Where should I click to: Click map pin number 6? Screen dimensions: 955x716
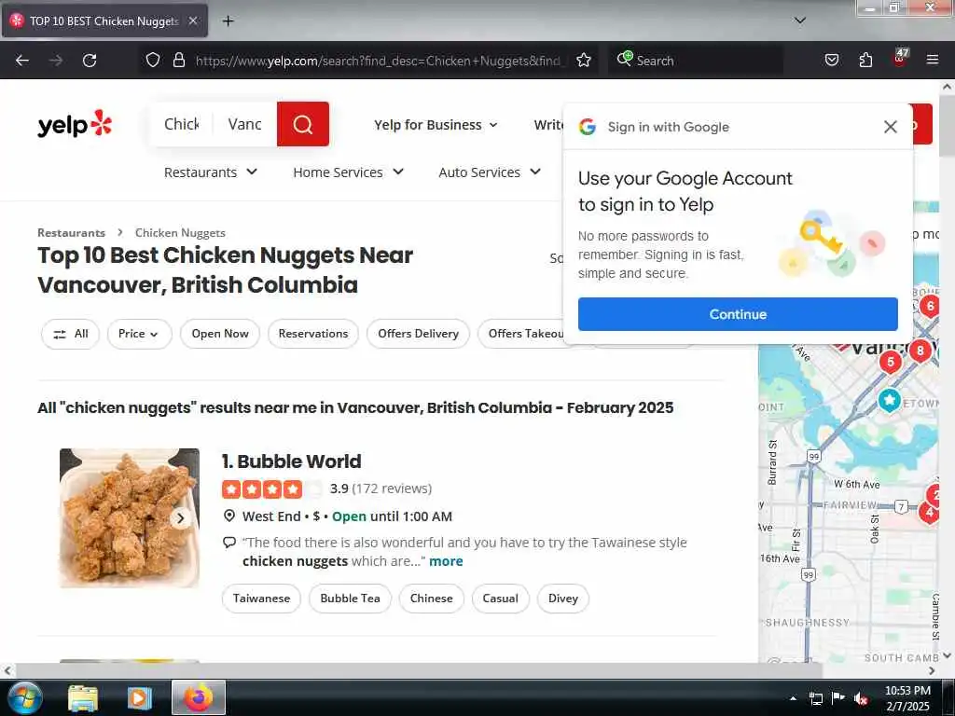coord(930,305)
